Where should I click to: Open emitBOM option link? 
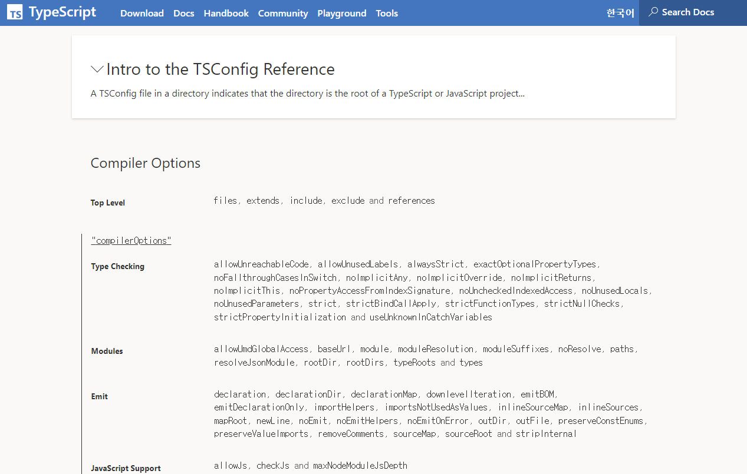click(537, 395)
